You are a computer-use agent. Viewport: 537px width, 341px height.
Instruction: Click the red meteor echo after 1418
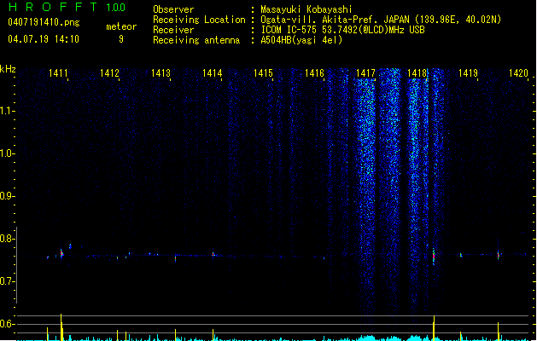434,256
